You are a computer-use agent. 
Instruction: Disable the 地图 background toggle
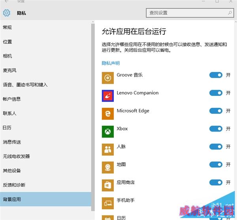point(216,165)
